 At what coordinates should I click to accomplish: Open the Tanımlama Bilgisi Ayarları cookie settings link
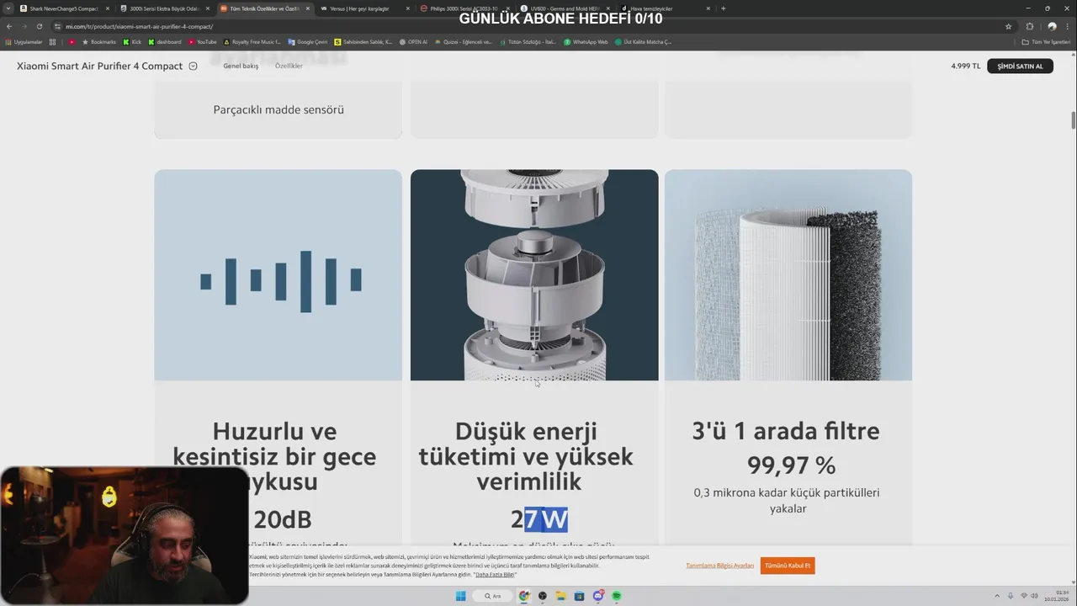coord(719,566)
